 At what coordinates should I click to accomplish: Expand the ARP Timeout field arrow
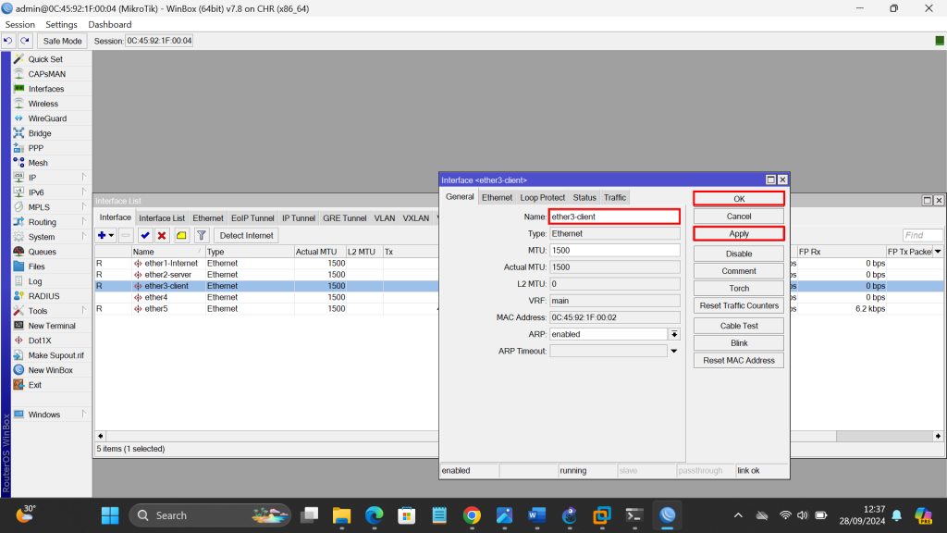(x=674, y=352)
